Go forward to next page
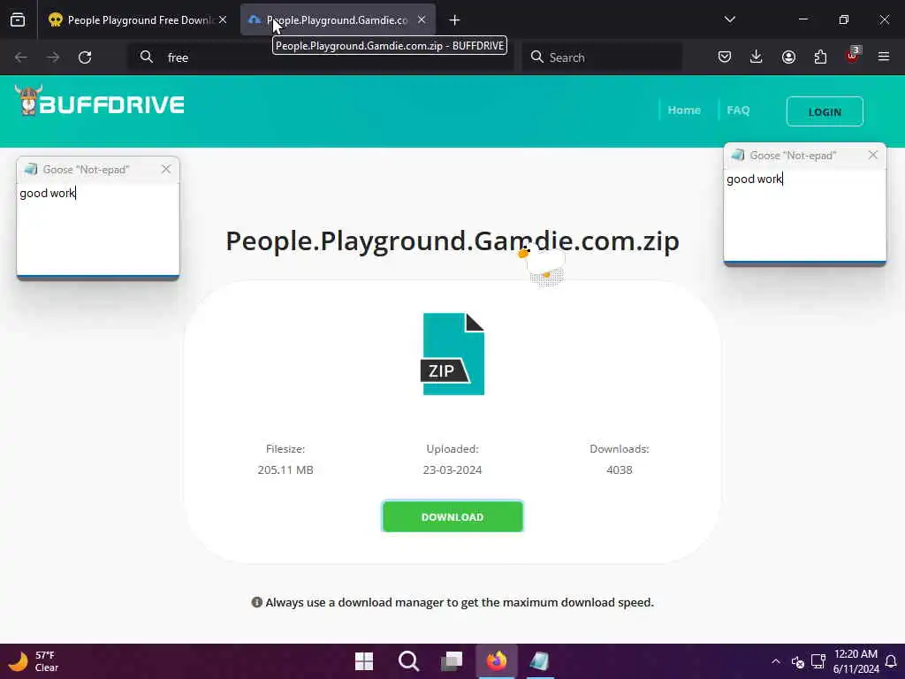Screen dimensions: 905x679 coord(53,57)
